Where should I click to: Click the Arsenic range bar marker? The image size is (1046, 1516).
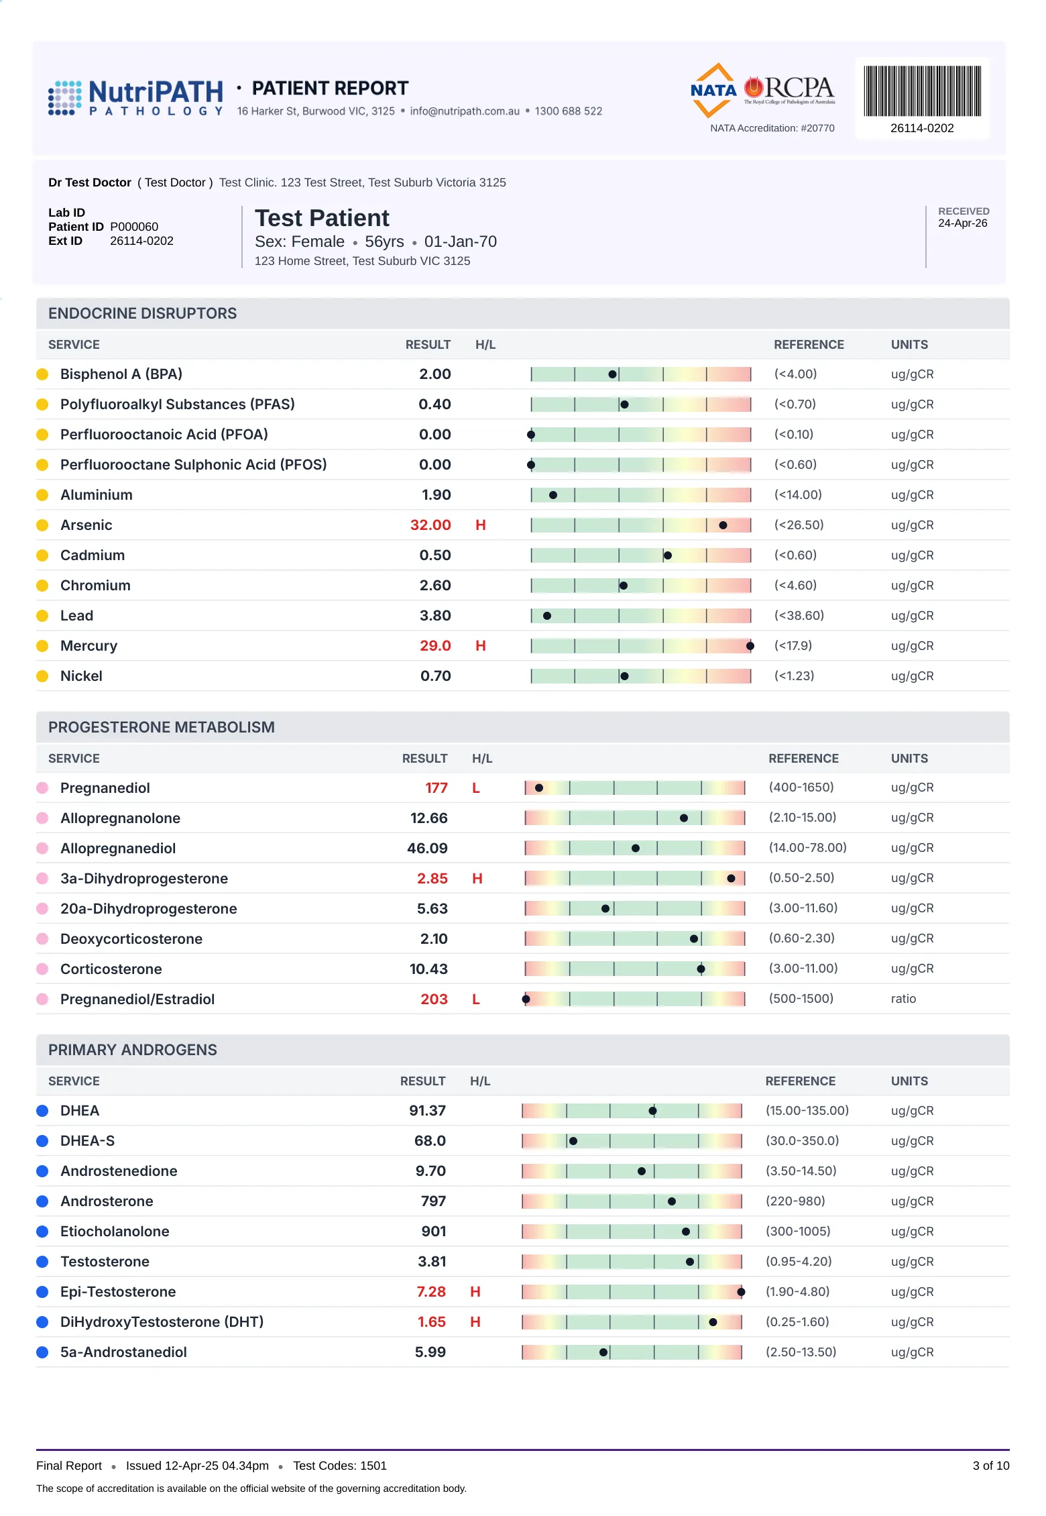(723, 525)
